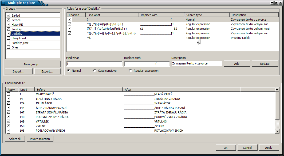Export the current groups
Image resolution: width=284 pixels, height=156 pixels.
point(47,71)
